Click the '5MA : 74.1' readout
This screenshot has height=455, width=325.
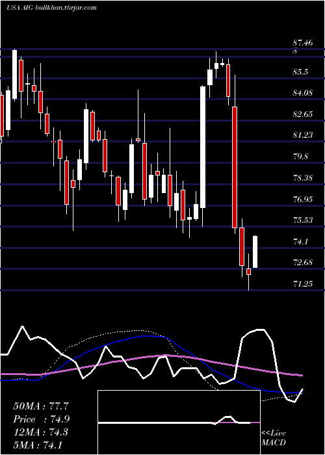tap(38, 445)
